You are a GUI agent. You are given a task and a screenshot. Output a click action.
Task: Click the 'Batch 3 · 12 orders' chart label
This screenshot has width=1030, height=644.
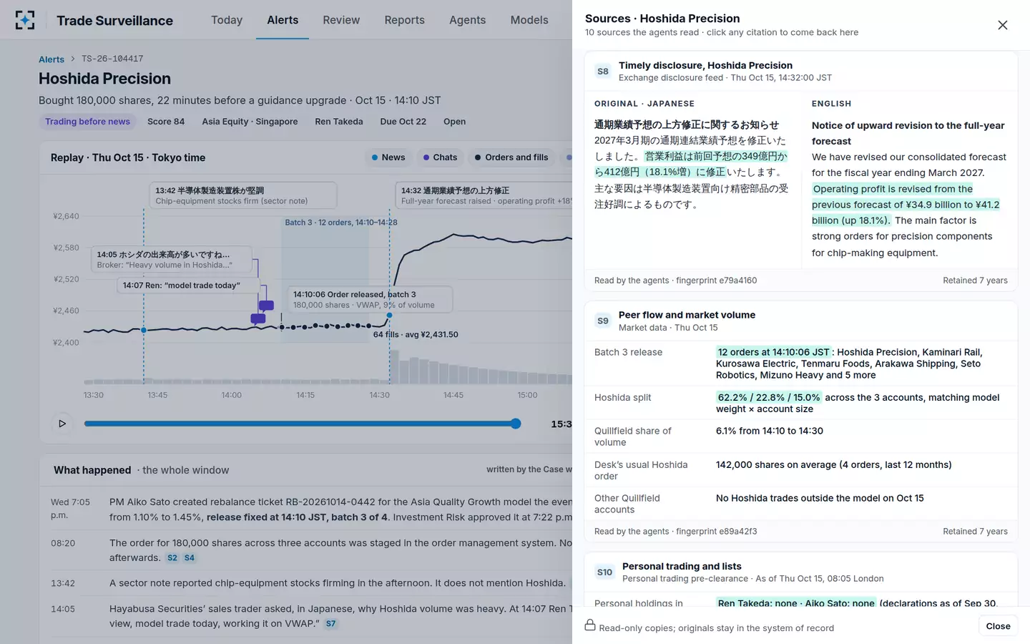click(341, 223)
